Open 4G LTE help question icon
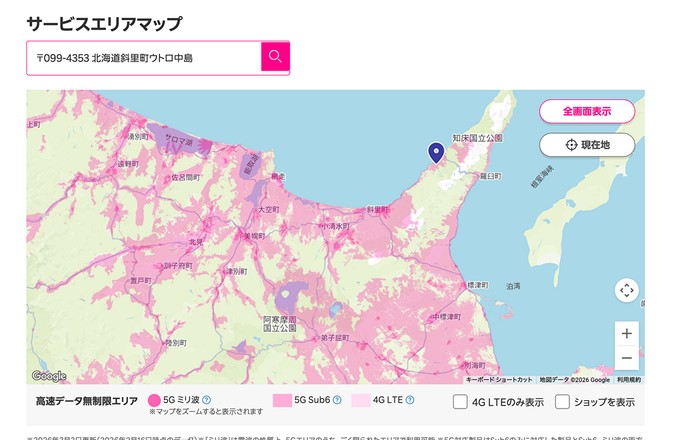Screen dimensions: 673x440 click(410, 400)
